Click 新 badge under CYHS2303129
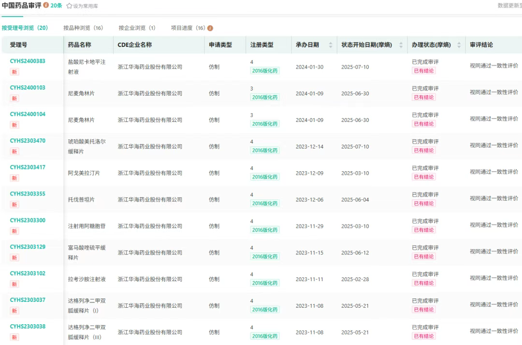522x345 pixels. [x=14, y=258]
